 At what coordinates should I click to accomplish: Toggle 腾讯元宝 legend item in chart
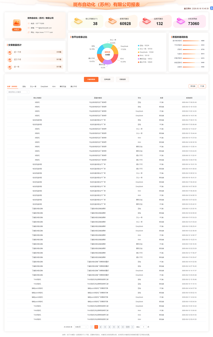point(145,59)
